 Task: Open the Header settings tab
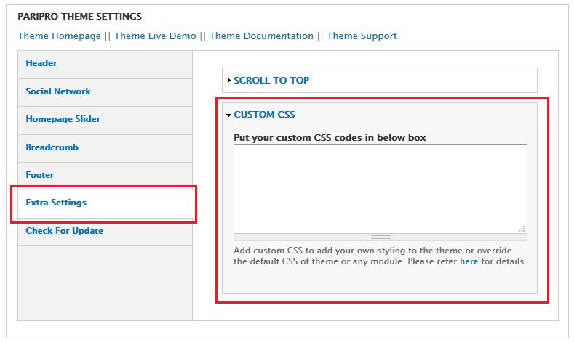(41, 63)
